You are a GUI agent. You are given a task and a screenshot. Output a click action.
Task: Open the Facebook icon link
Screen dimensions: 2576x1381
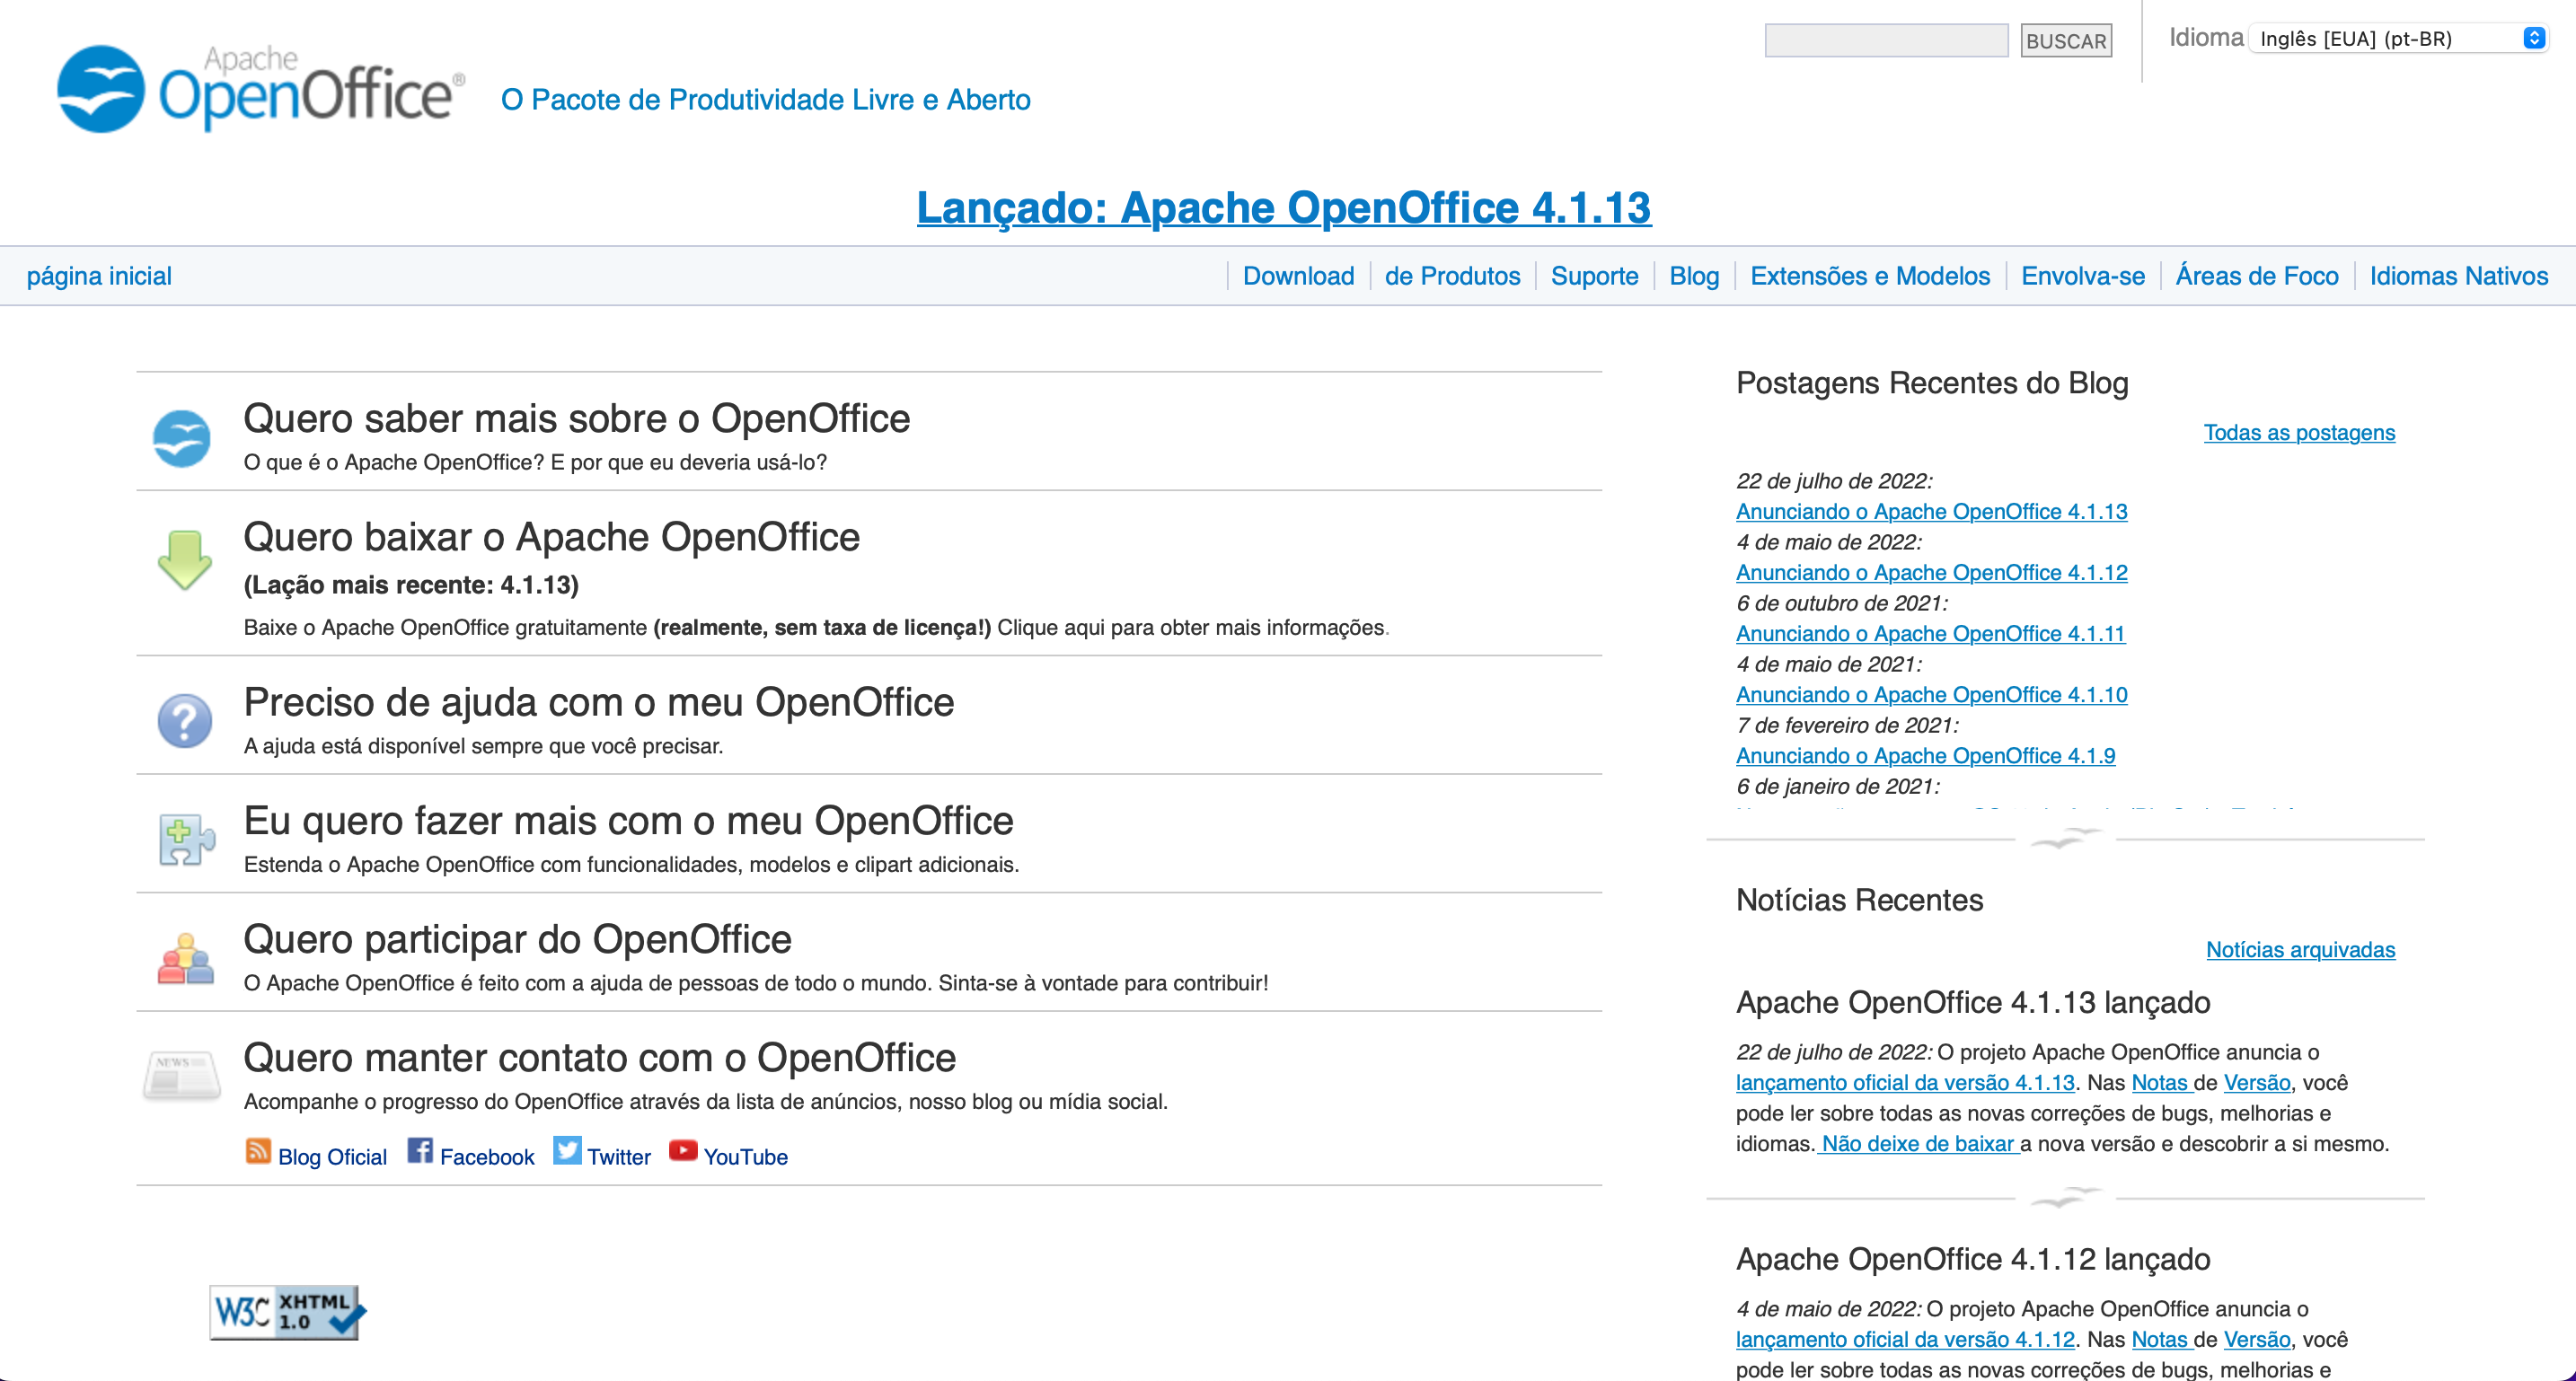(420, 1152)
